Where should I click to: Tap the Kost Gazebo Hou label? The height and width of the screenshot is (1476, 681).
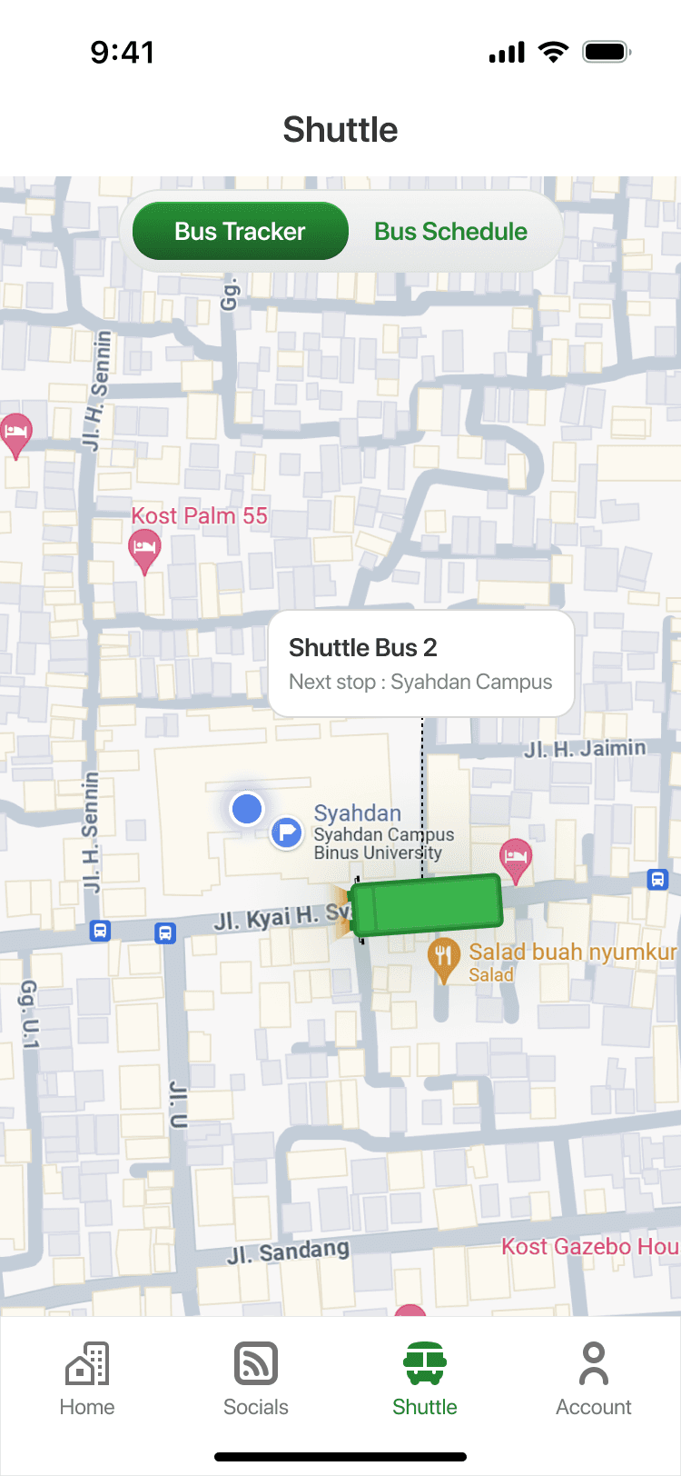click(590, 1246)
